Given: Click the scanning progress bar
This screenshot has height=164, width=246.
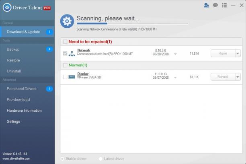Looking at the screenshot, I should coord(132,24).
